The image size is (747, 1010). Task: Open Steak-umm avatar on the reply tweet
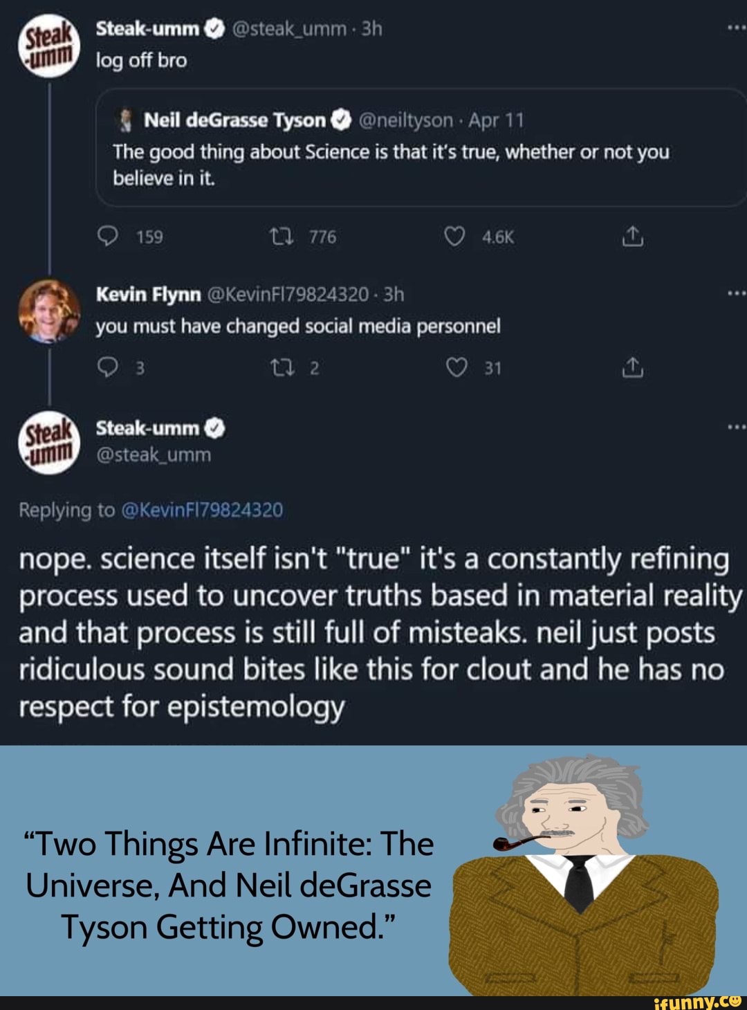[48, 442]
